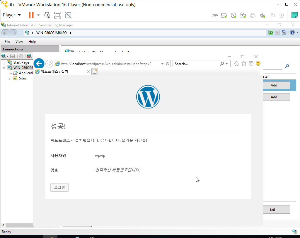The image size is (300, 238).
Task: Enter VMware full screen mode
Action: (58, 15)
